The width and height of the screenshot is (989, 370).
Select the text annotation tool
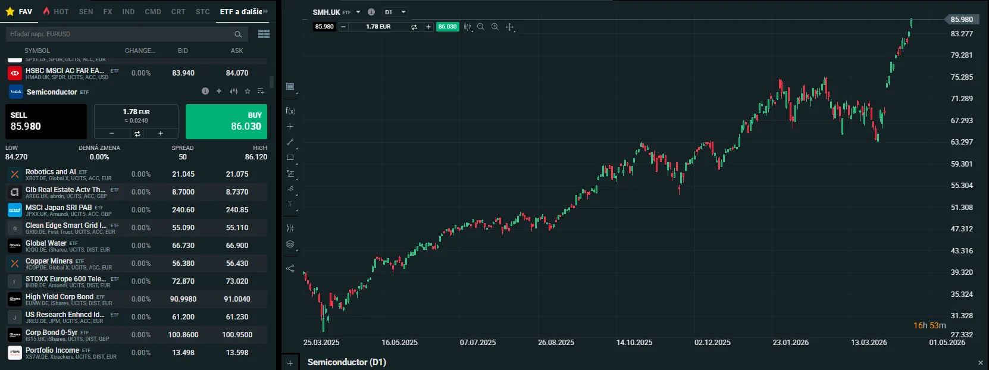pyautogui.click(x=290, y=205)
